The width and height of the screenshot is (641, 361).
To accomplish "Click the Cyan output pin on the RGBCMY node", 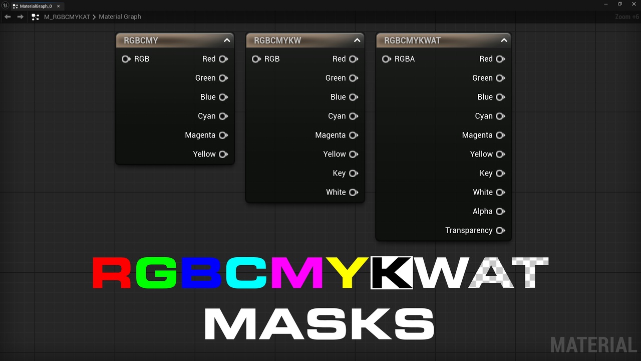I will pos(224,116).
